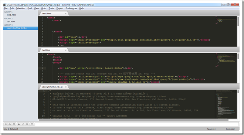This screenshot has width=244, height=135.
Task: Click the highlight matches icon
Action: click(32, 124)
